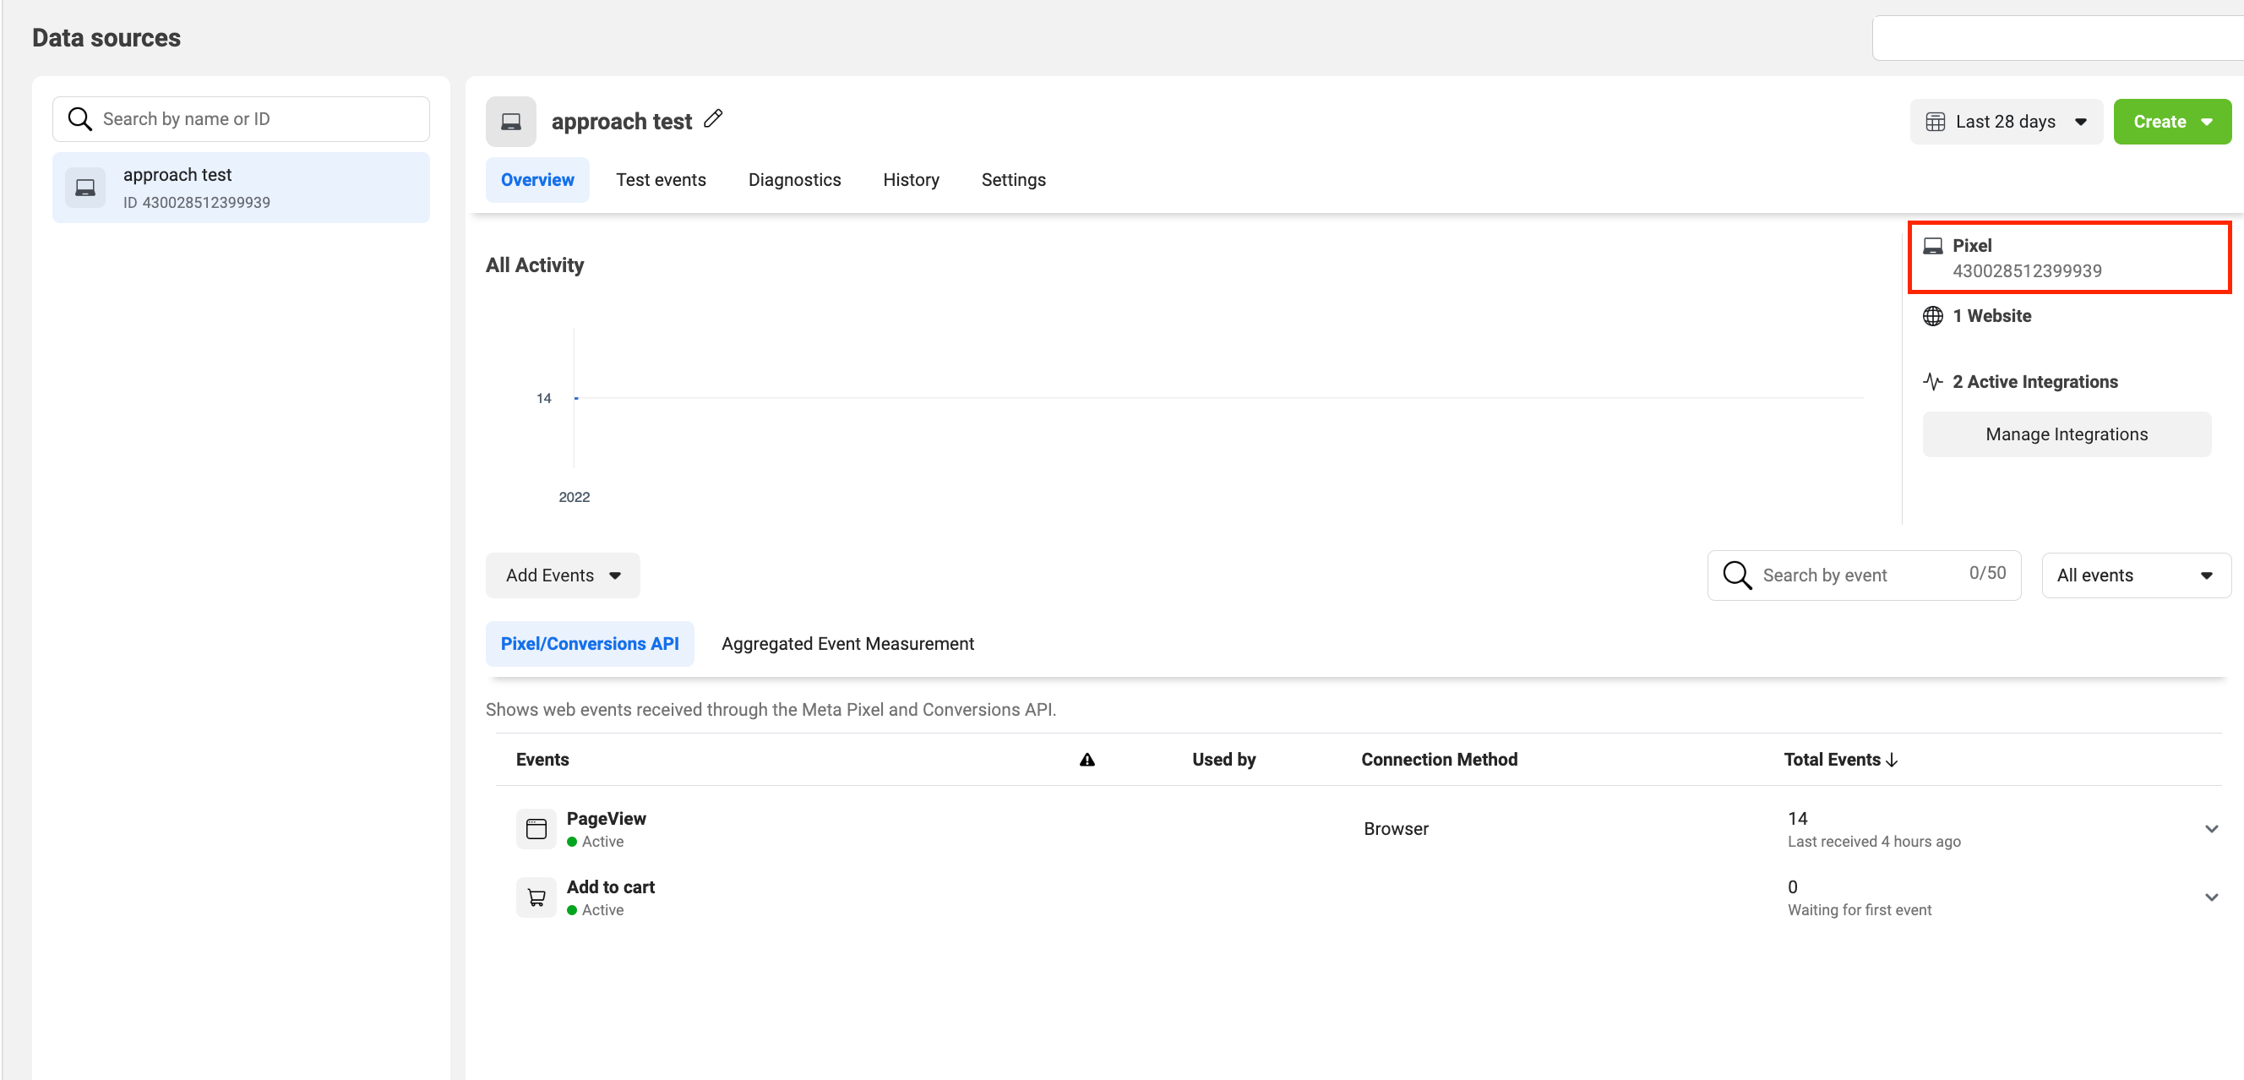Click the Manage Integrations button
2244x1080 pixels.
(2066, 434)
